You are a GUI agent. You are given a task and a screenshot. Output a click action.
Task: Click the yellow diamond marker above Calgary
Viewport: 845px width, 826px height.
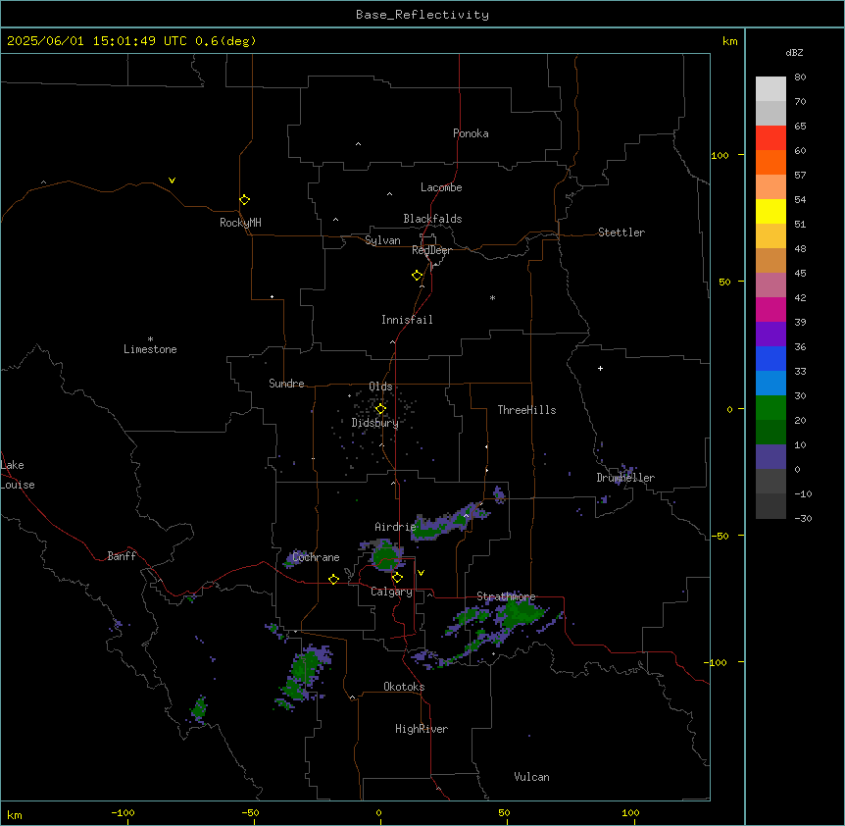click(x=397, y=578)
